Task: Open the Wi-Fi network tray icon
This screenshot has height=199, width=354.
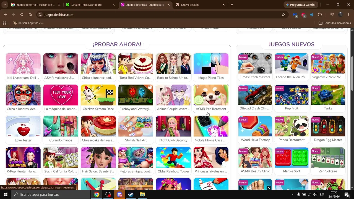Action: [310, 194]
